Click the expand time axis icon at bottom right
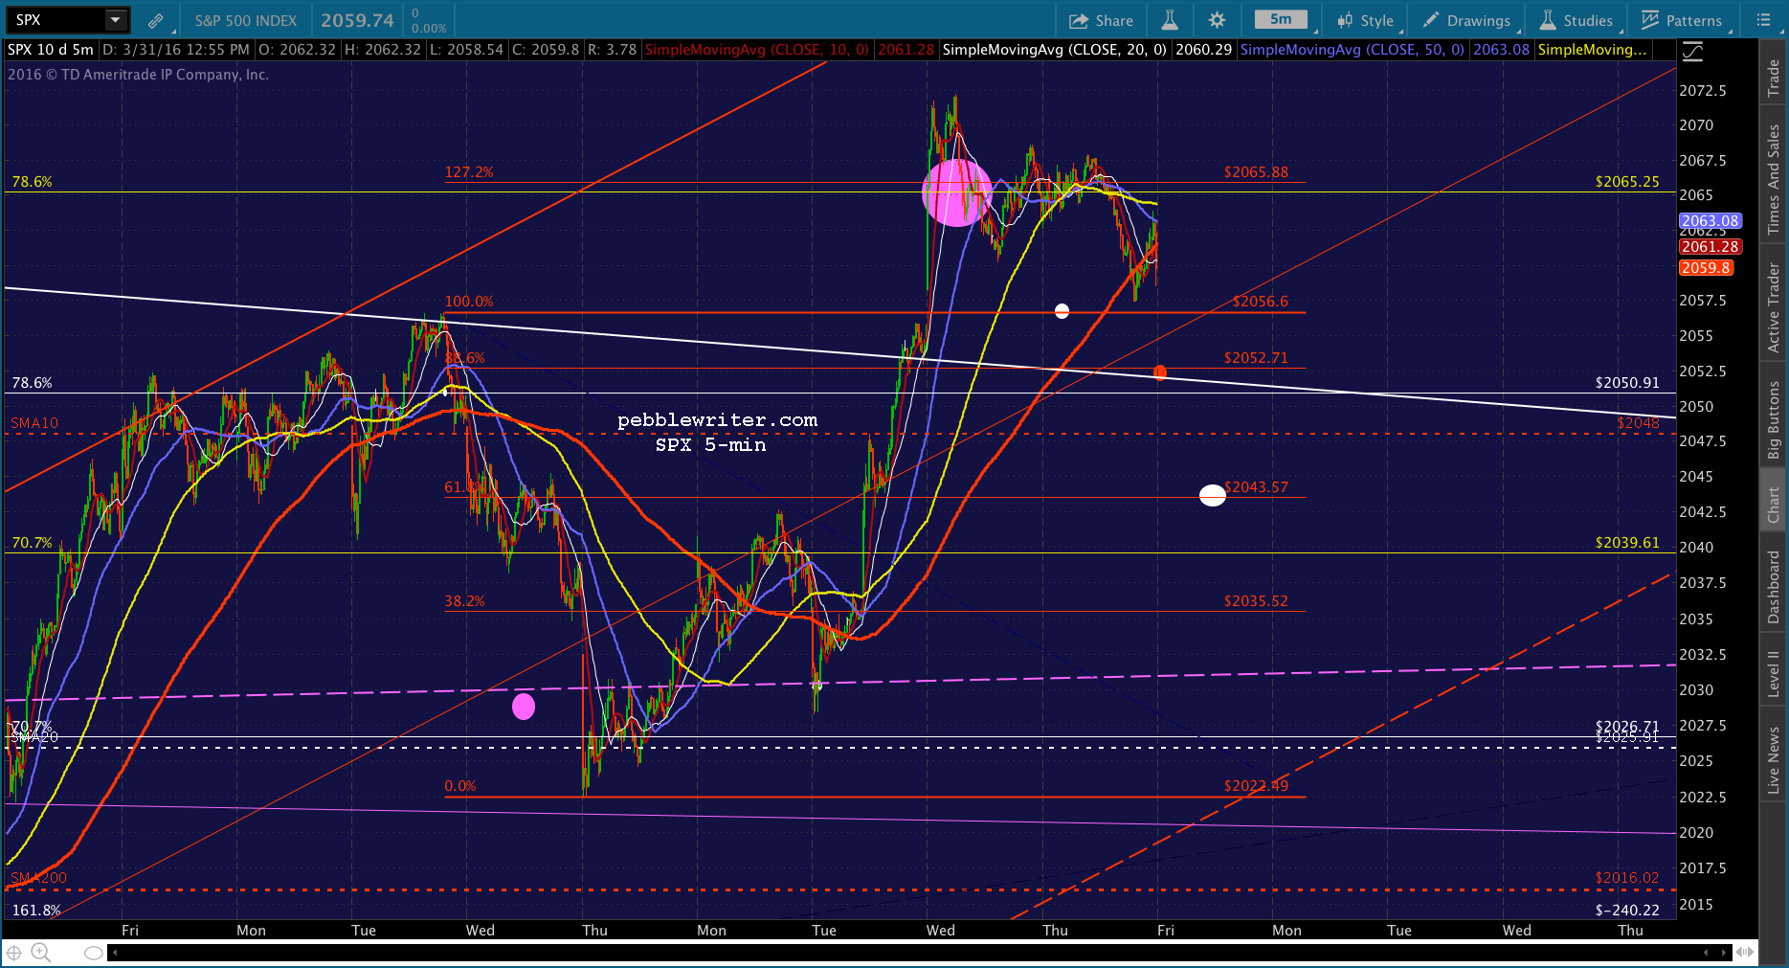 coord(1745,953)
